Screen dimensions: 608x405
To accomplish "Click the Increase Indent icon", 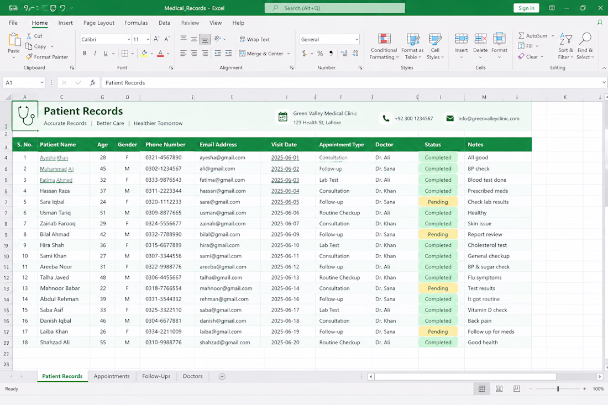I will [228, 54].
